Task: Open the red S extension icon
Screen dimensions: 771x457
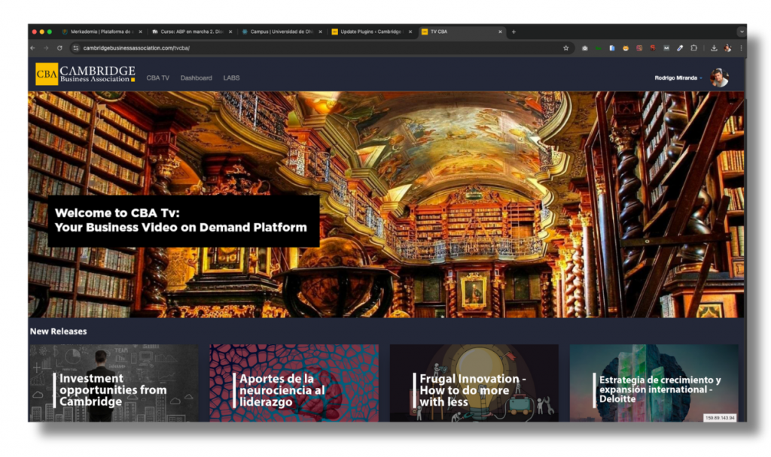Action: pos(653,48)
